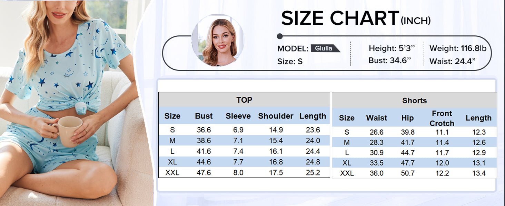Click the Bust column header
Viewport: 505px width, 206px height.
(204, 116)
